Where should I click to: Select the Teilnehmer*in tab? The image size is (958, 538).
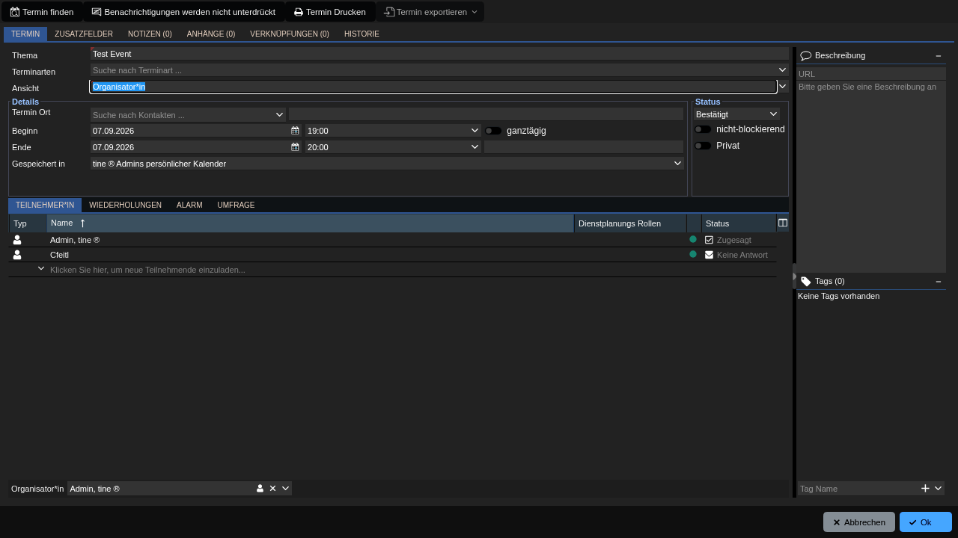(x=45, y=205)
